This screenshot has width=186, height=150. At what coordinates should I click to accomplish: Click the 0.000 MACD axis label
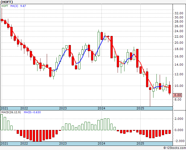179,130
